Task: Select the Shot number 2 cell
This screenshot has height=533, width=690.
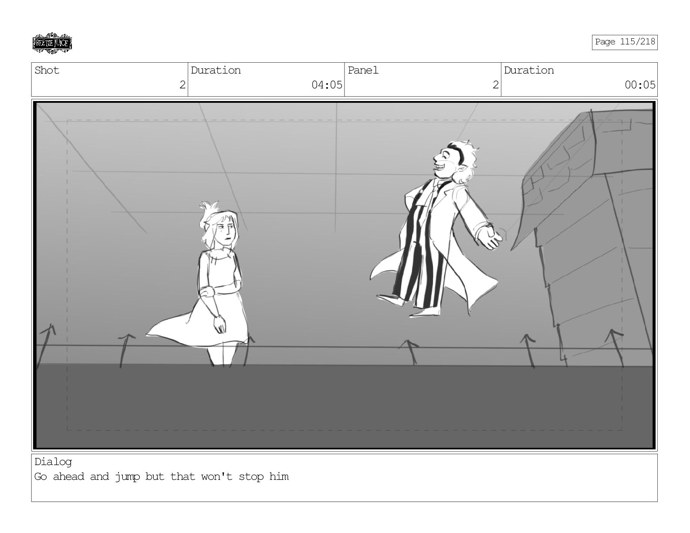Action: click(x=110, y=79)
